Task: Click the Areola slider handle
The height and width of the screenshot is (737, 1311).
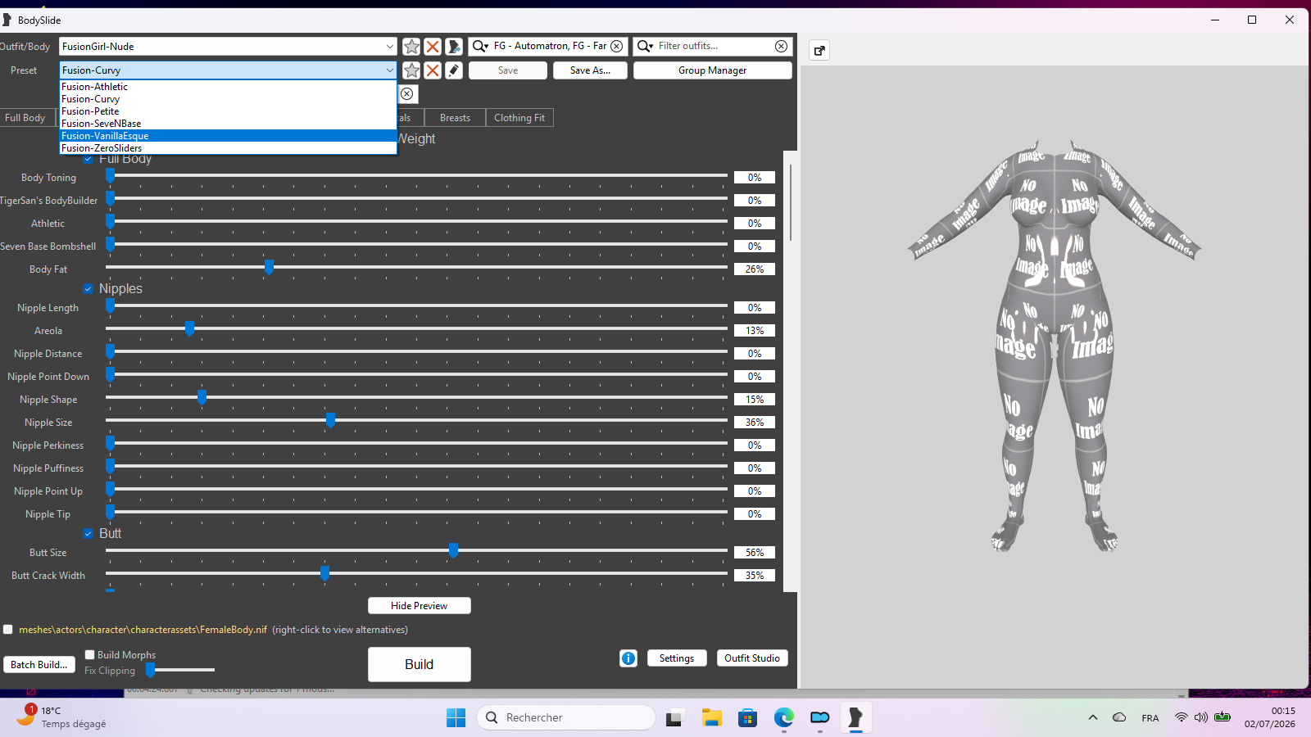Action: point(189,329)
